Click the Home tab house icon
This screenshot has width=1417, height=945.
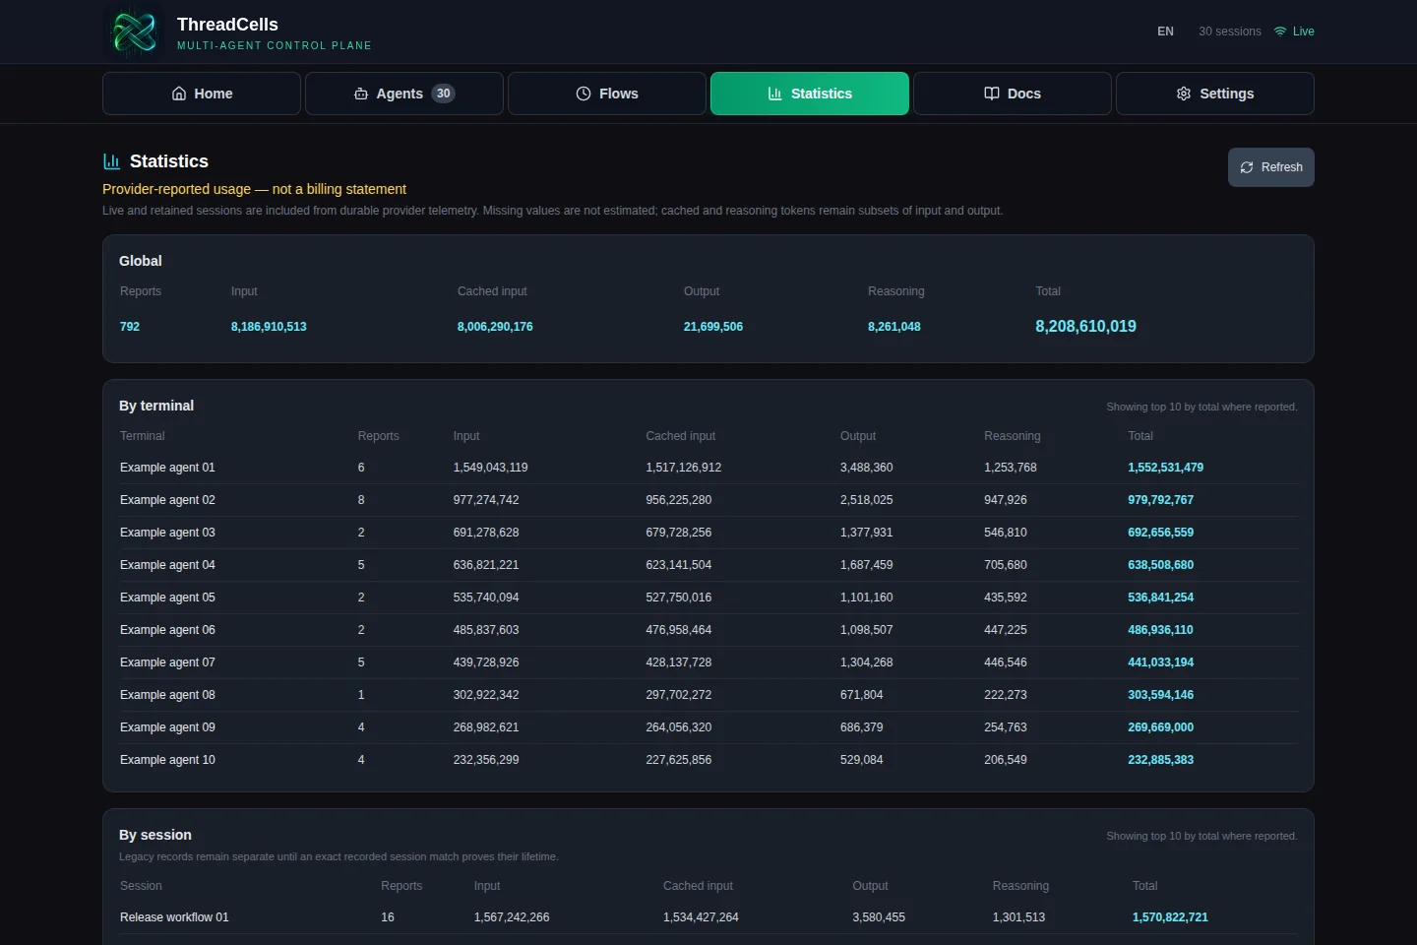(x=179, y=94)
